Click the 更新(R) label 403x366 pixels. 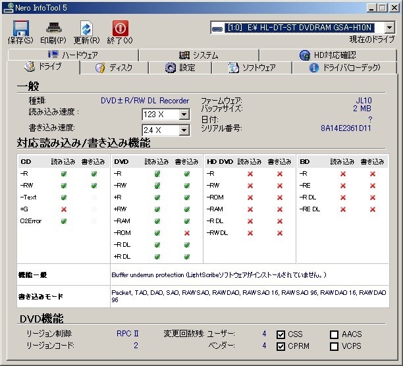pos(87,41)
